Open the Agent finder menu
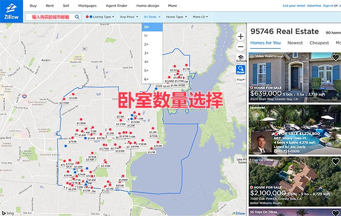The image size is (341, 216). click(116, 6)
